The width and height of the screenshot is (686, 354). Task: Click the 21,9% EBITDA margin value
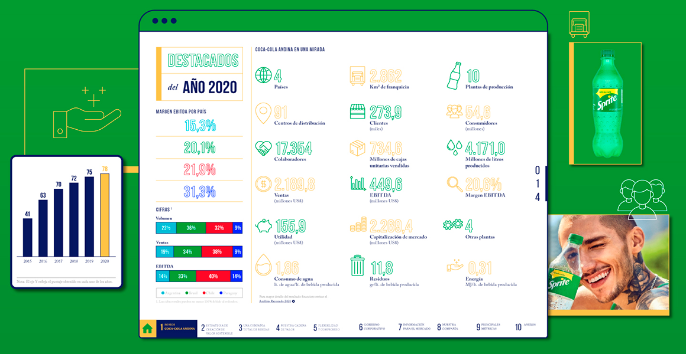coord(199,169)
